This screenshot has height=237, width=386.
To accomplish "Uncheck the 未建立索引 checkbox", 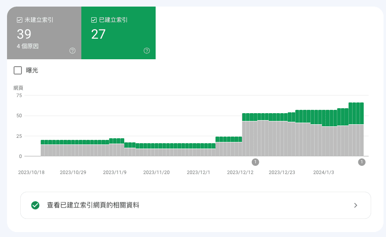I will coord(19,20).
